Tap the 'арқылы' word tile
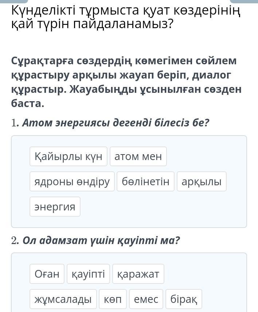Image resolution: width=258 pixels, height=312 pixels. pyautogui.click(x=202, y=182)
